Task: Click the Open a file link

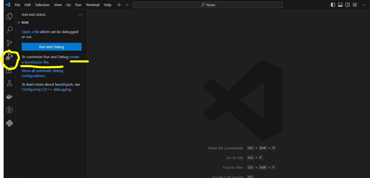Action: (x=30, y=32)
